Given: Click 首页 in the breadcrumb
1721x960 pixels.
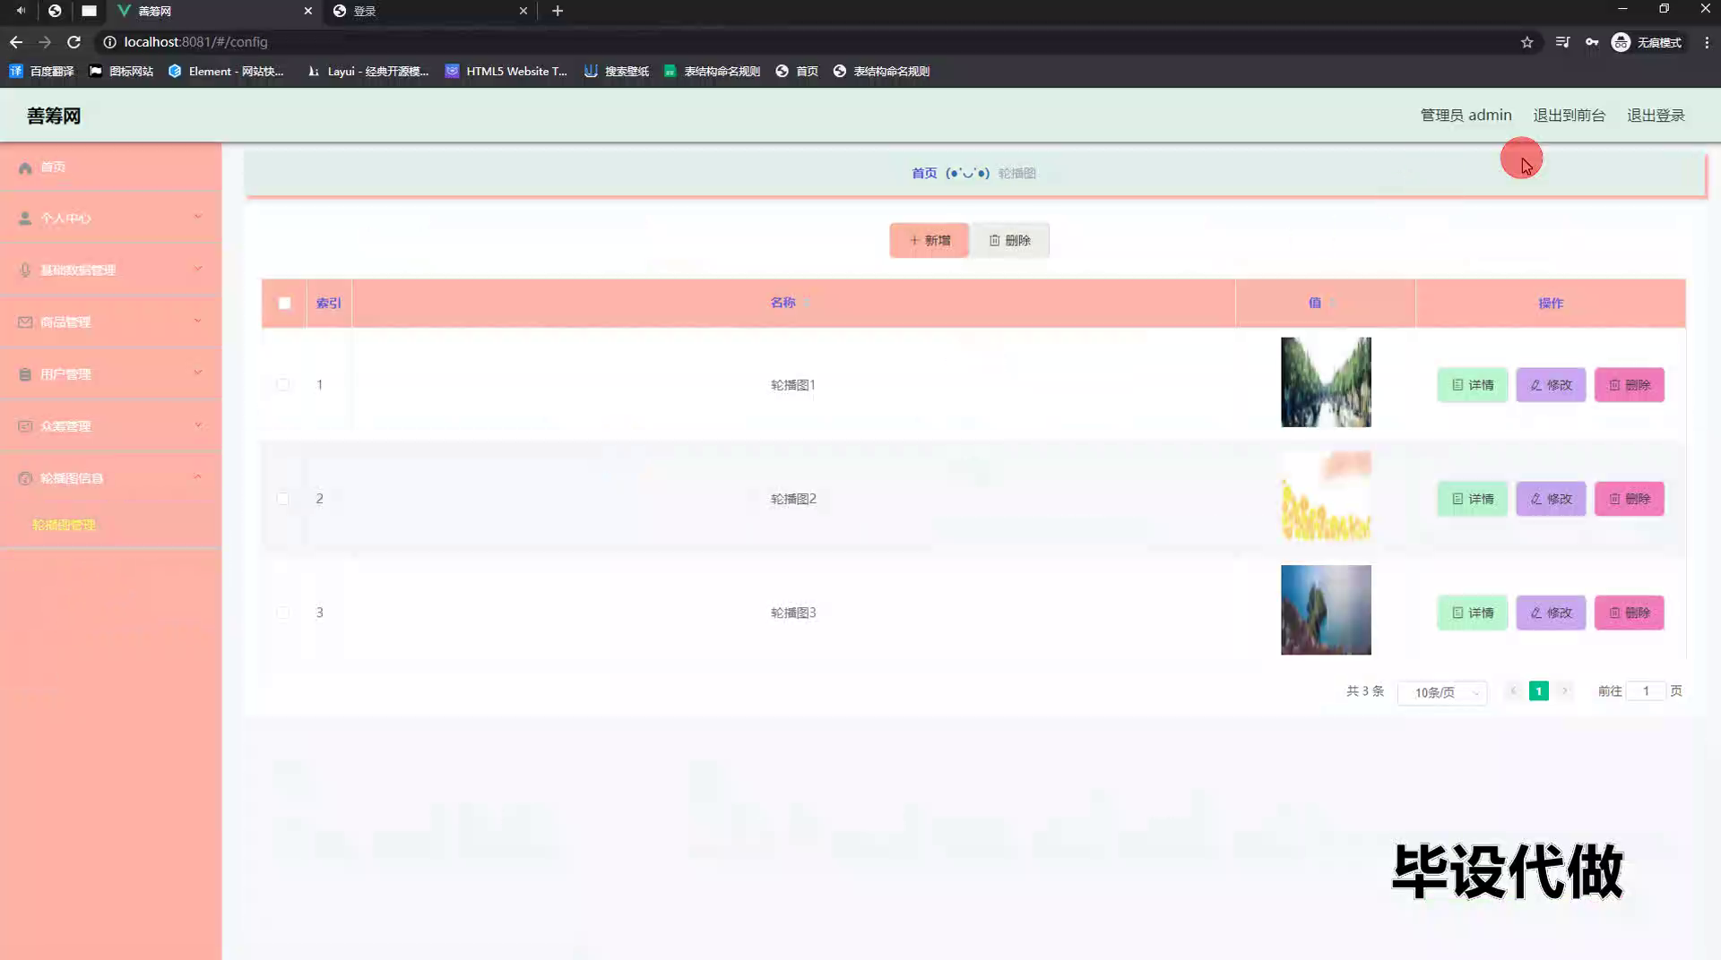Looking at the screenshot, I should click(x=924, y=174).
